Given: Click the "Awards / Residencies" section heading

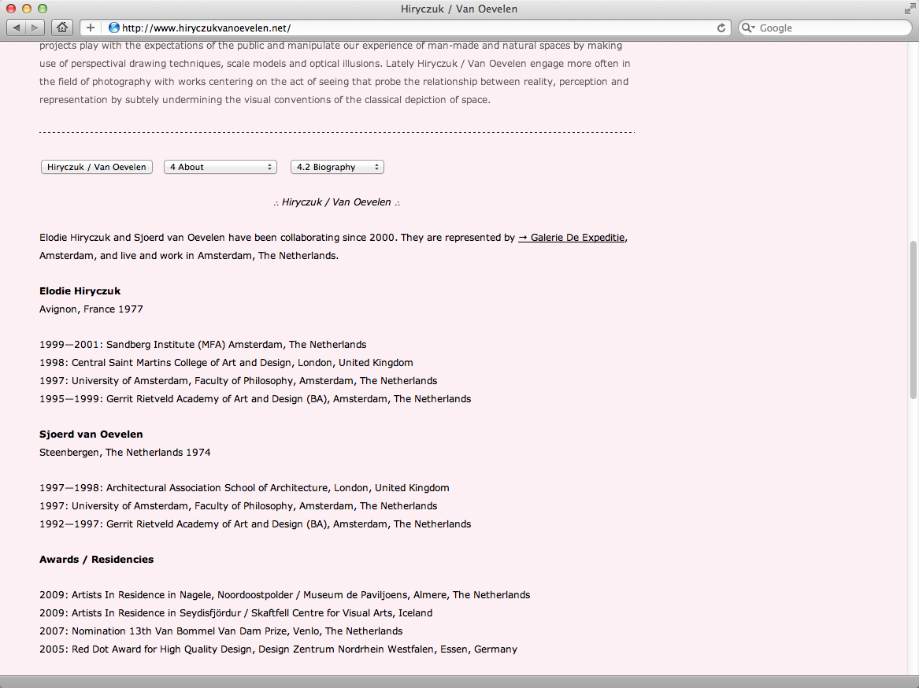Looking at the screenshot, I should pos(96,560).
